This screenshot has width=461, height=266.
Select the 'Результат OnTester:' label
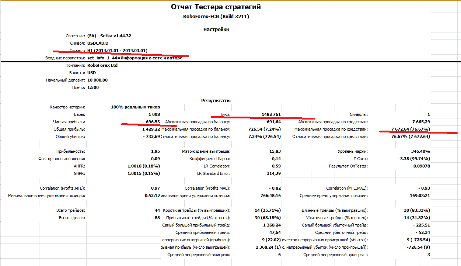348,166
